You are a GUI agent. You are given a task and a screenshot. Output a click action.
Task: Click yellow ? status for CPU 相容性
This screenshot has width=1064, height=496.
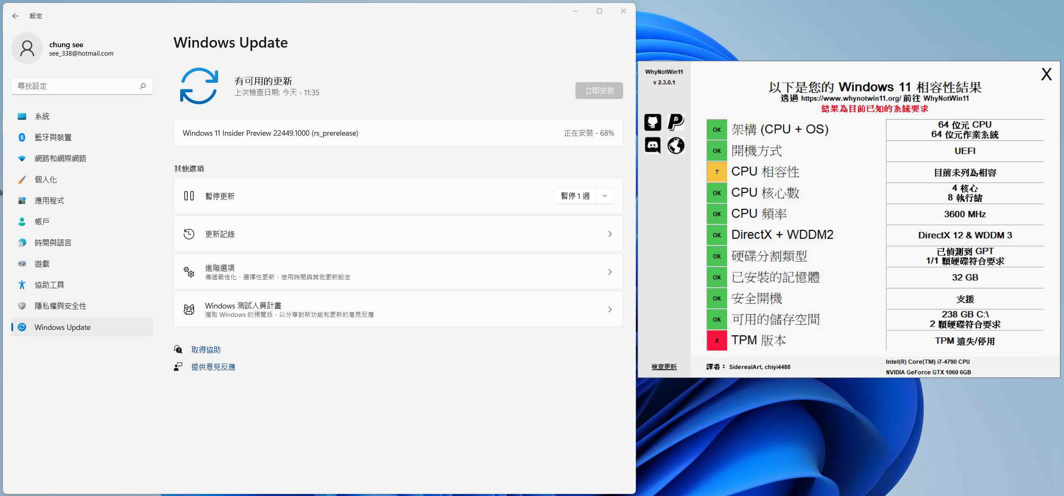pos(717,172)
